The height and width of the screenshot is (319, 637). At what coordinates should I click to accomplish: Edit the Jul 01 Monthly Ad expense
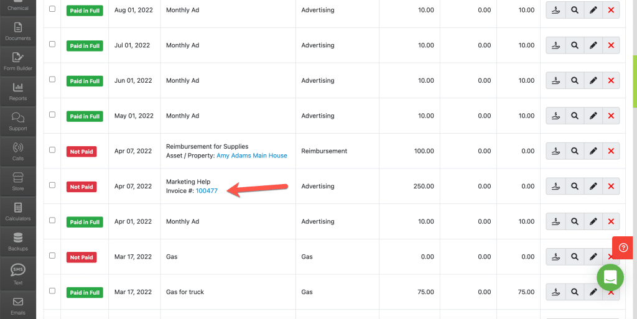[x=593, y=45]
